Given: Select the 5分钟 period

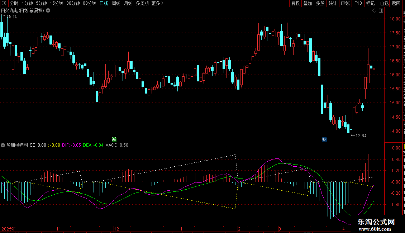Looking at the screenshot, I should pos(41,3).
